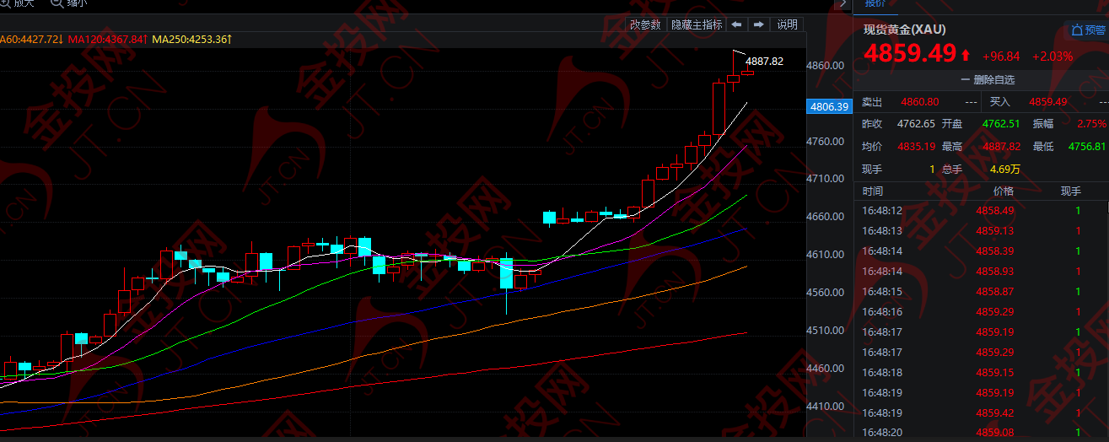Viewport: 1109px width, 442px height.
Task: Click the 价格 column header
Action: point(1004,191)
